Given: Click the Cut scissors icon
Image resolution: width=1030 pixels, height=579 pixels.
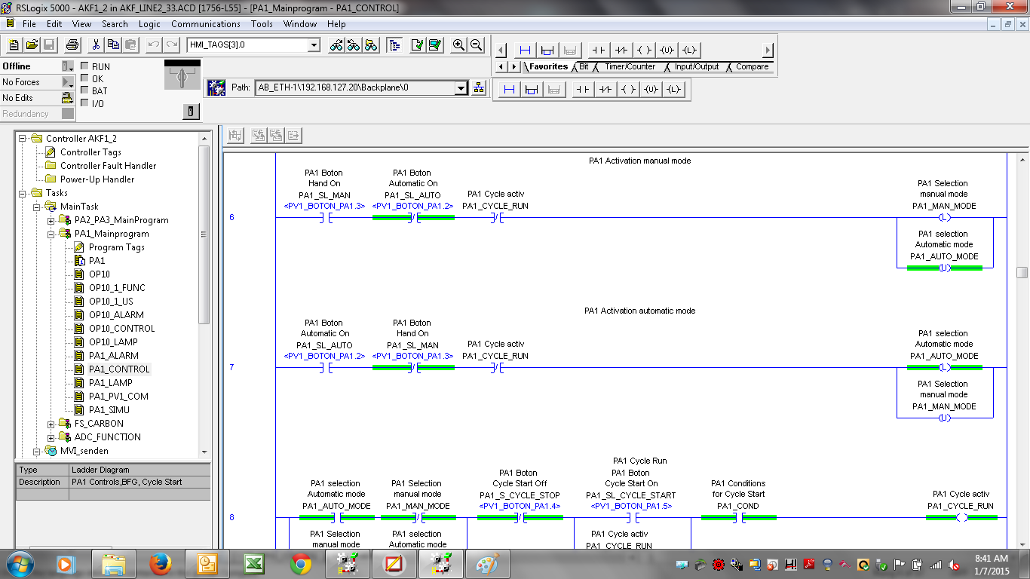Looking at the screenshot, I should (x=97, y=45).
